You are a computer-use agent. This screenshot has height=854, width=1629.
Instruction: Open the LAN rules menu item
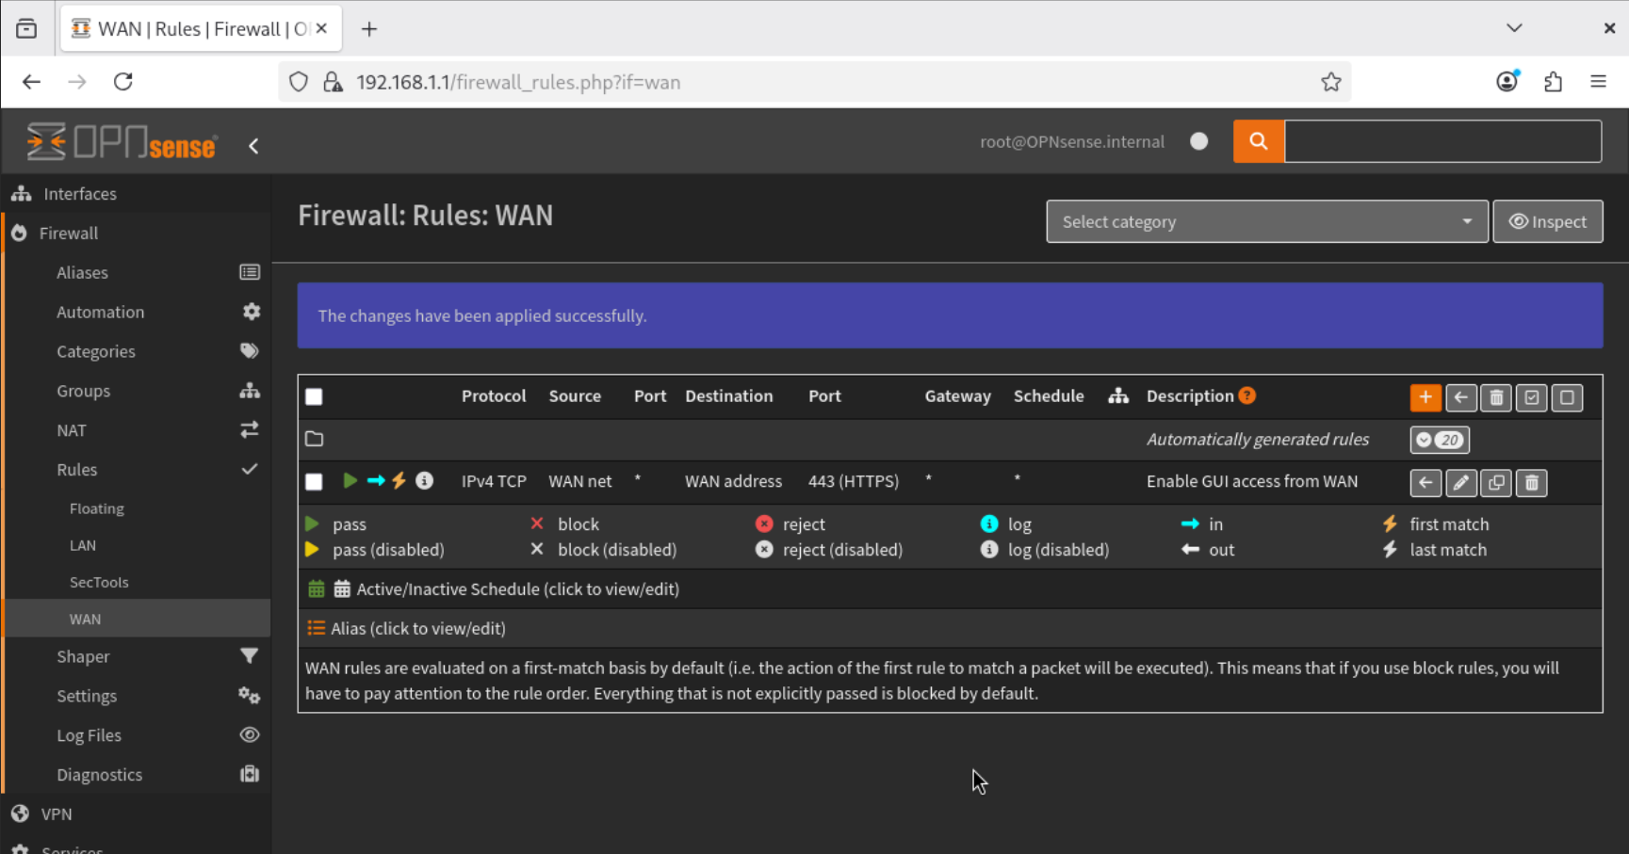point(83,545)
